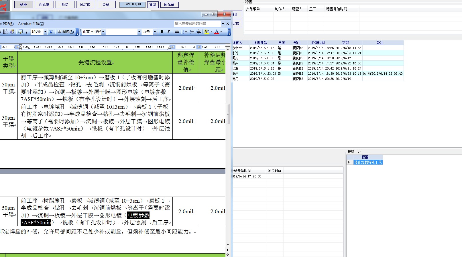462x257 pixels.
Task: Click the 免检 button
Action: 106,5
